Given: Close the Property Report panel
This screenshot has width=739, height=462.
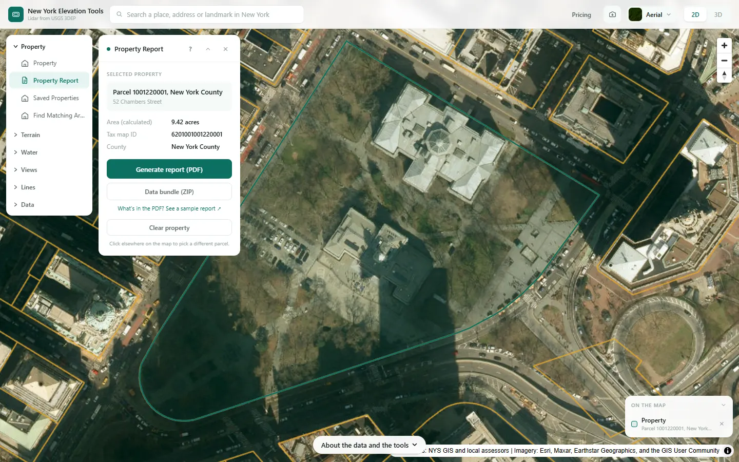Looking at the screenshot, I should 225,49.
